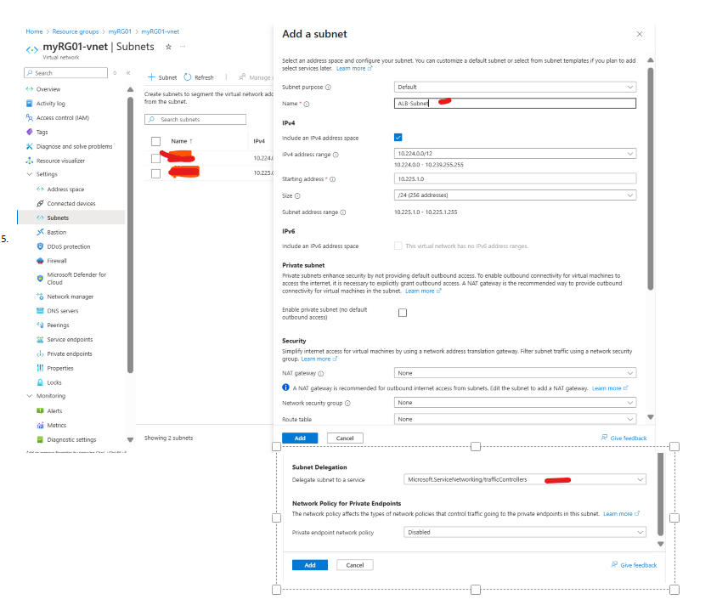Image resolution: width=711 pixels, height=605 pixels.
Task: Open the Network security group dropdown
Action: 515,403
